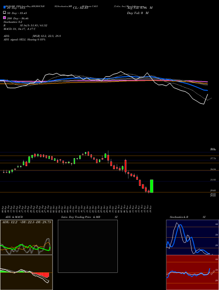219x290 pixels.
Task: Open the MACD histogram chart thumbnail
Action: pyautogui.click(x=26, y=272)
